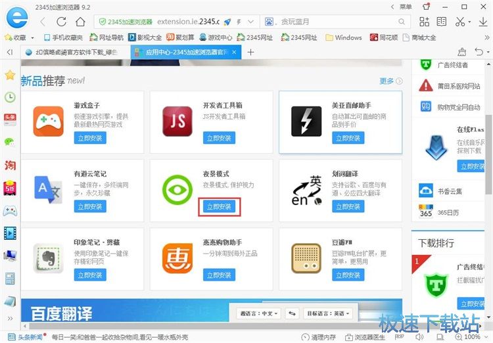Click the 游戏盒子 game controller icon
The image size is (493, 343).
(49, 122)
